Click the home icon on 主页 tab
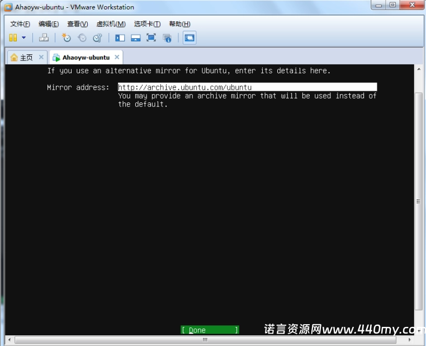 (x=14, y=58)
